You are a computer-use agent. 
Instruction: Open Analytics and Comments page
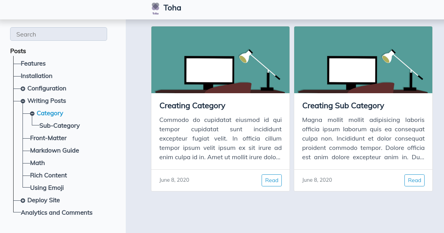coord(57,212)
